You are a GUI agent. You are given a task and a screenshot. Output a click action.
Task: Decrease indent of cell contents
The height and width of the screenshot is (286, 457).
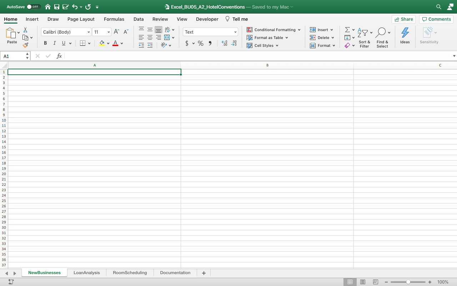point(141,45)
